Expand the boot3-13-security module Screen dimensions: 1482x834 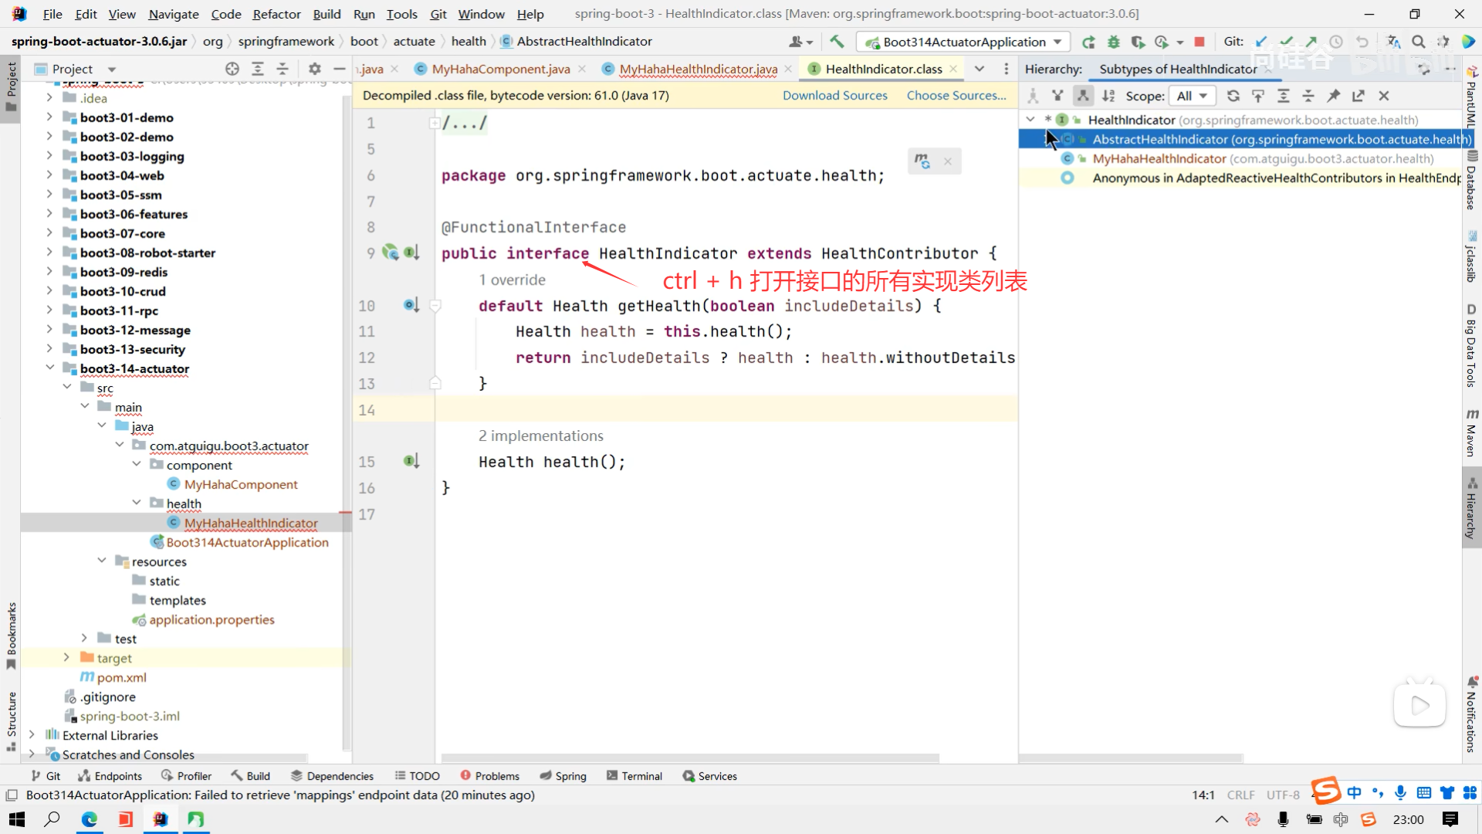[49, 349]
